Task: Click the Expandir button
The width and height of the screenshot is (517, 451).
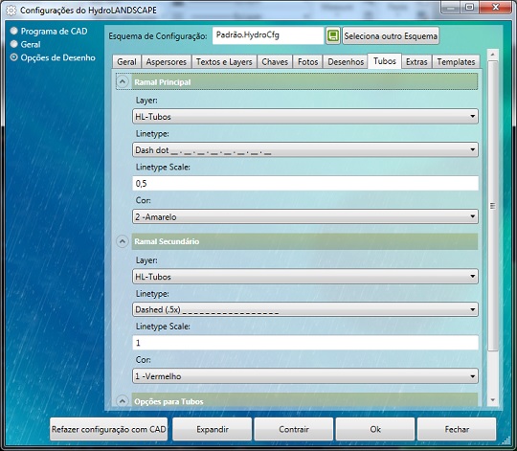Action: point(213,429)
